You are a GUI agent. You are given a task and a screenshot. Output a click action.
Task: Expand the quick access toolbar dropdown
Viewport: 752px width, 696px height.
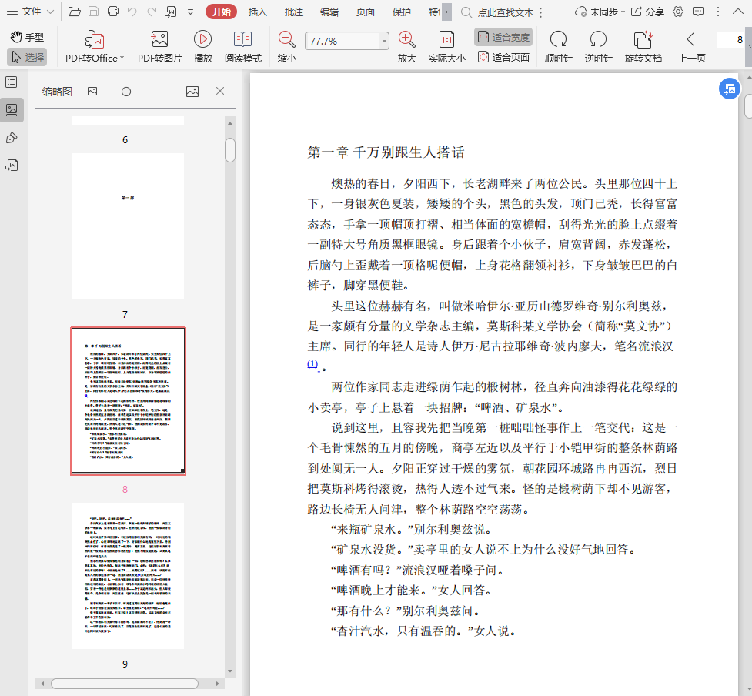click(190, 12)
